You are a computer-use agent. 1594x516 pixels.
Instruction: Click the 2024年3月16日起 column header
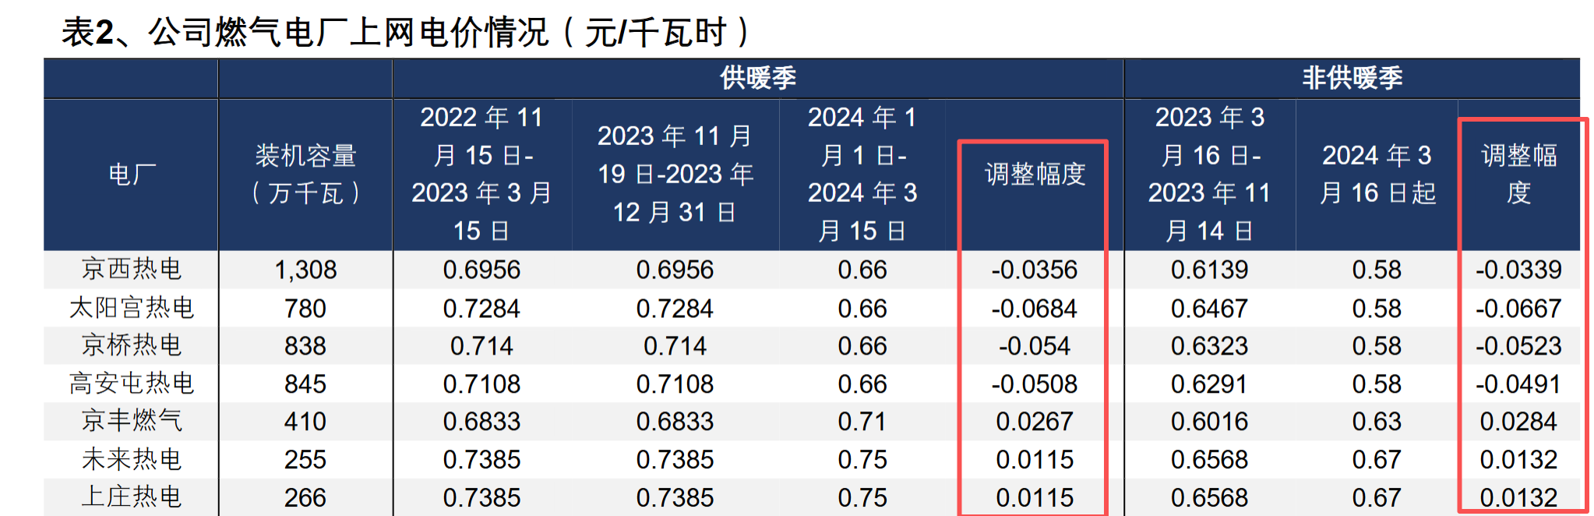tap(1377, 174)
